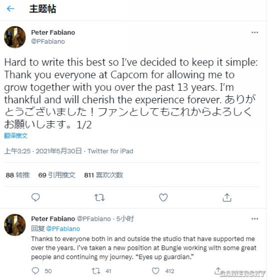Viewport: 269px width, 280px height.
Task: Share the reply tweet via the upload icon
Action: 218,270
